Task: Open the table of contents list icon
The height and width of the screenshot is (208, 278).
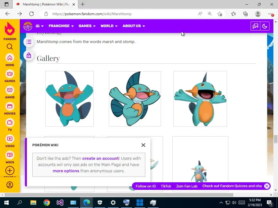Action: pyautogui.click(x=29, y=42)
